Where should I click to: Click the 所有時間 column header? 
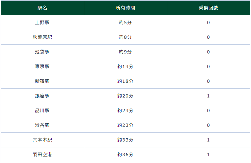[x=125, y=8]
